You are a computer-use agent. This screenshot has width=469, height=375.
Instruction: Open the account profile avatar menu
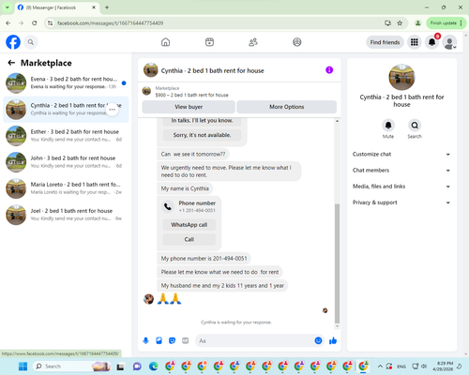450,42
